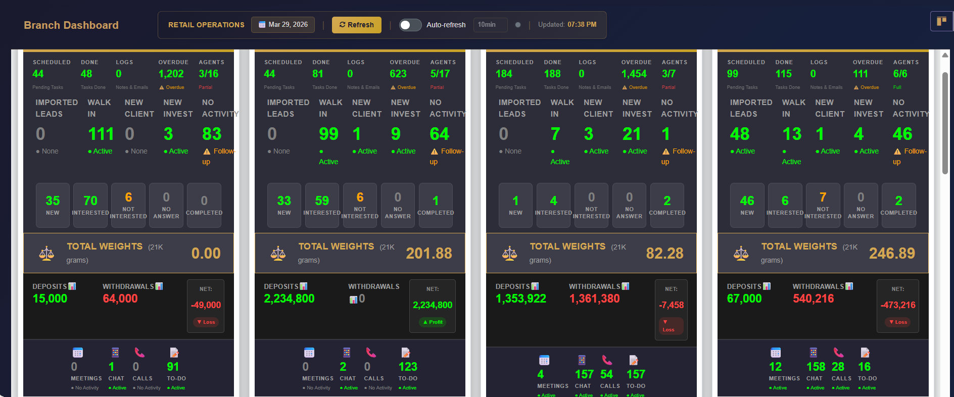954x397 pixels.
Task: Select the 70 Interested tile in first card
Action: (90, 205)
